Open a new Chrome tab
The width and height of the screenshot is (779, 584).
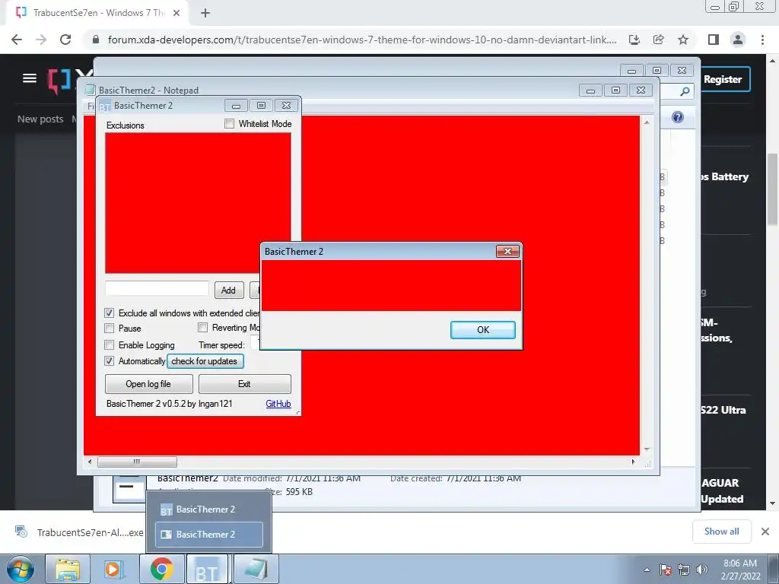pyautogui.click(x=205, y=13)
